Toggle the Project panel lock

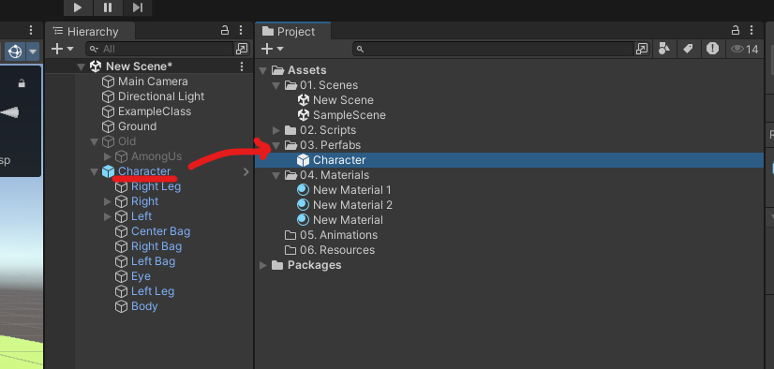click(736, 31)
